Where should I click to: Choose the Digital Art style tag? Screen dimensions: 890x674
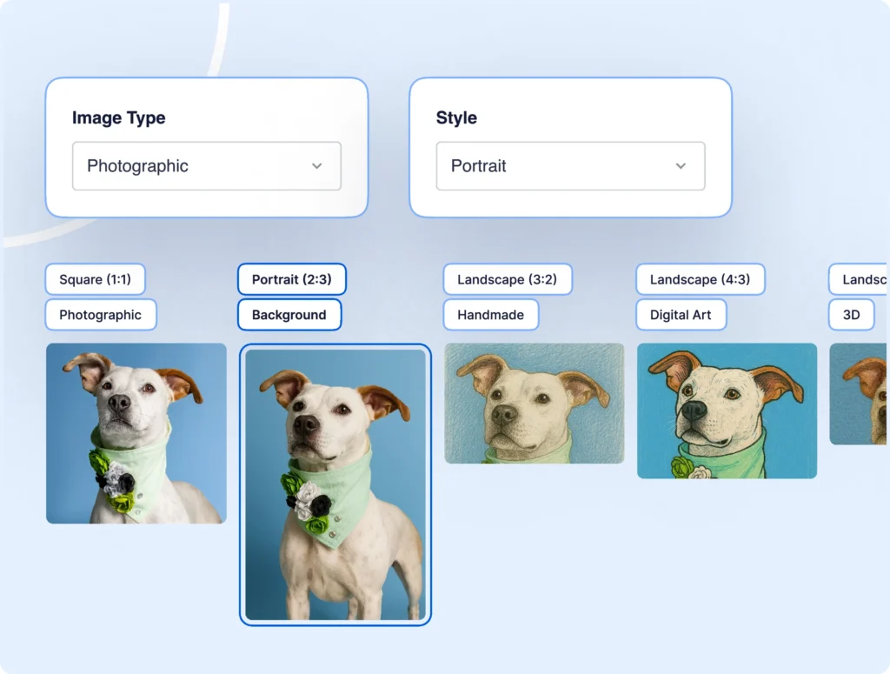click(x=681, y=315)
